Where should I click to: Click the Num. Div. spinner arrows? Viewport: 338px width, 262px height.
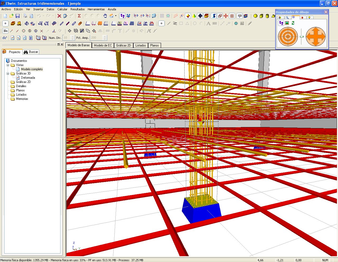pos(73,38)
